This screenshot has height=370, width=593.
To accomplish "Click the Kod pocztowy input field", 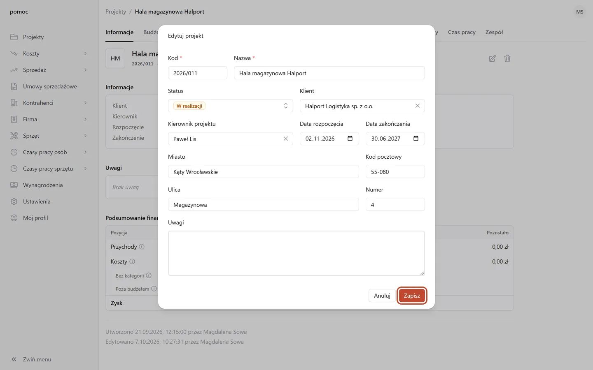I will [395, 171].
